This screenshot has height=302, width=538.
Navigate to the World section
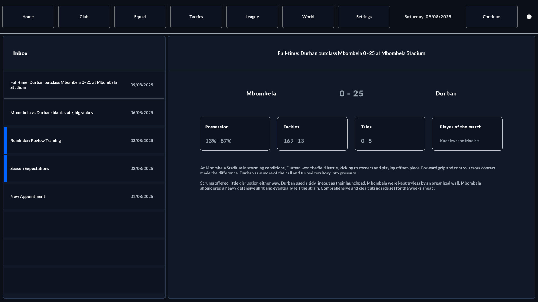tap(308, 17)
